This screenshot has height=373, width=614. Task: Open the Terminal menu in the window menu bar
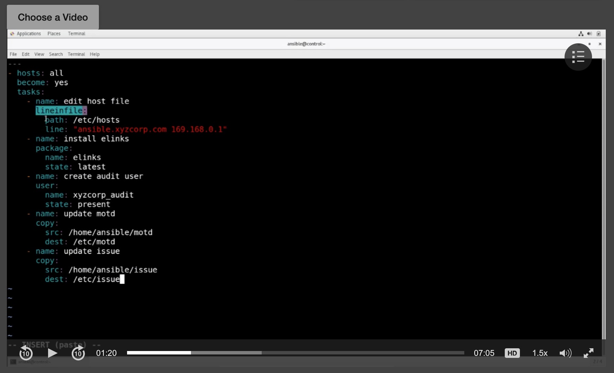[x=76, y=54]
